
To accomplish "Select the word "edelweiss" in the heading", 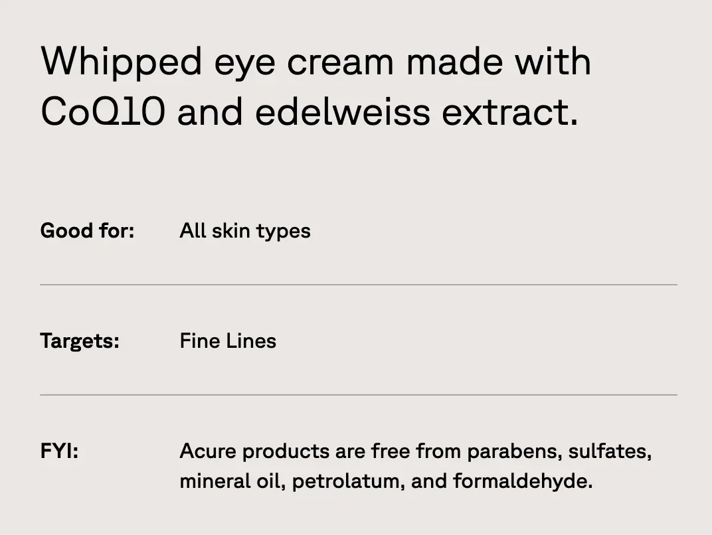I will coord(343,112).
